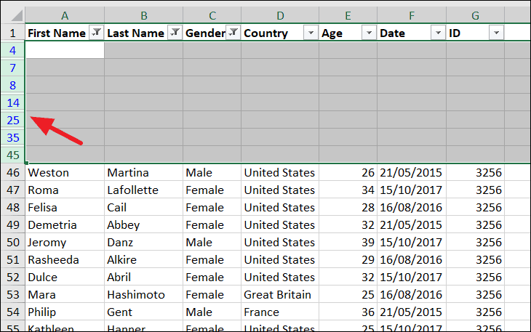Expand the Age column filter arrow
Viewport: 531px width, 332px height.
click(369, 33)
